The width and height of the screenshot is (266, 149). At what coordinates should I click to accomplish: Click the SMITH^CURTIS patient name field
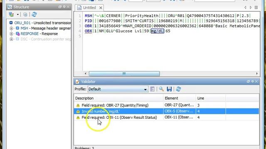(139, 21)
